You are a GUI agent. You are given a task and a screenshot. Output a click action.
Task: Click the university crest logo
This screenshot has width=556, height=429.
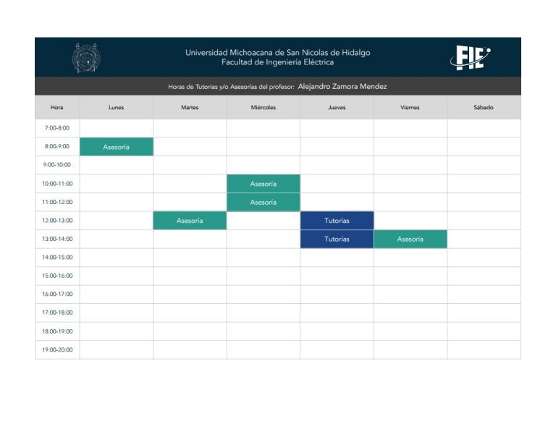click(x=86, y=58)
